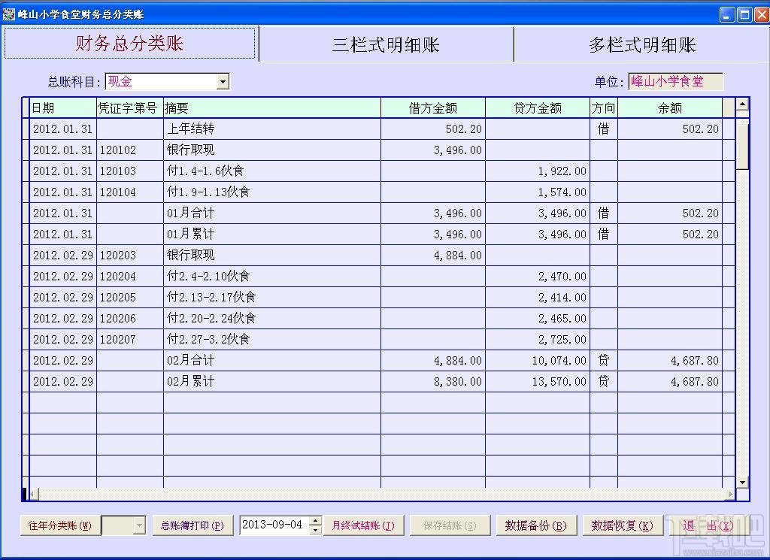Click the 数据备份 button

click(x=536, y=525)
